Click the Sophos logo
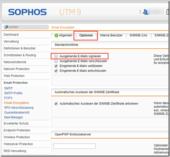Screen dimensions: 170x157 27,12
